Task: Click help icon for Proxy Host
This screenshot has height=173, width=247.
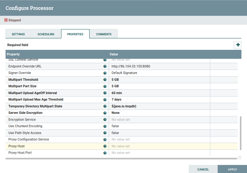Action: tap(105, 146)
